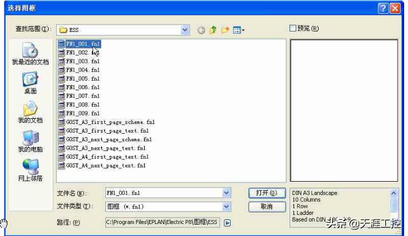Image resolution: width=408 pixels, height=236 pixels.
Task: Select file FN1_005.fn1
Action: tap(80, 78)
